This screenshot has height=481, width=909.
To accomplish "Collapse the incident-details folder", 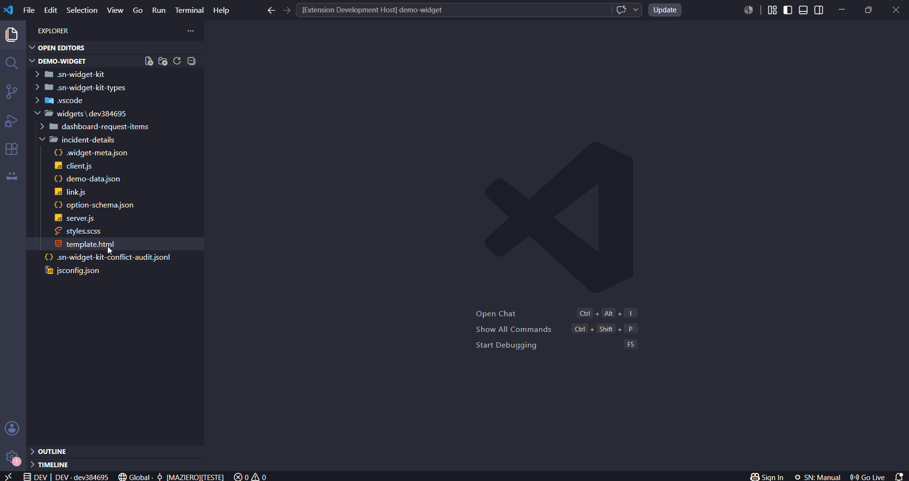I will (115, 140).
